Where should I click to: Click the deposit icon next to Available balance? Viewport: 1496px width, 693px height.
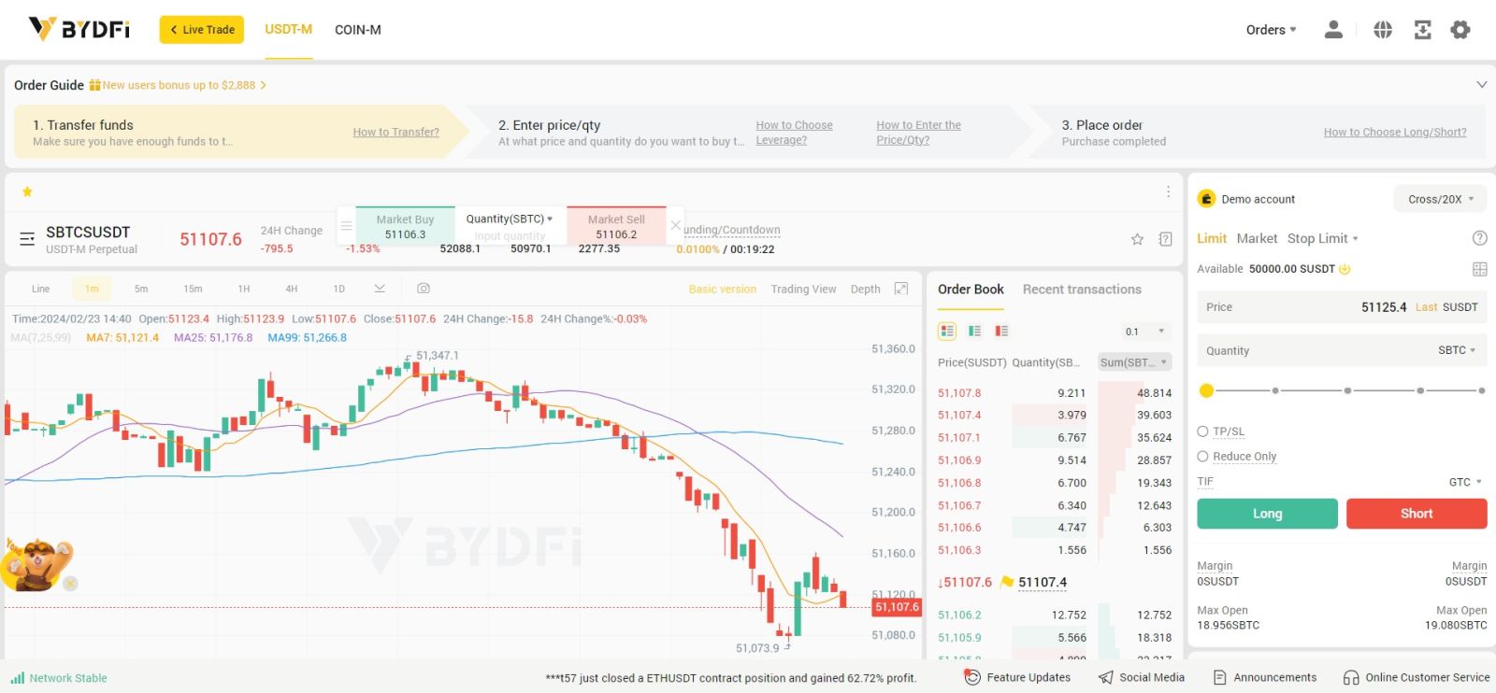[x=1345, y=269]
